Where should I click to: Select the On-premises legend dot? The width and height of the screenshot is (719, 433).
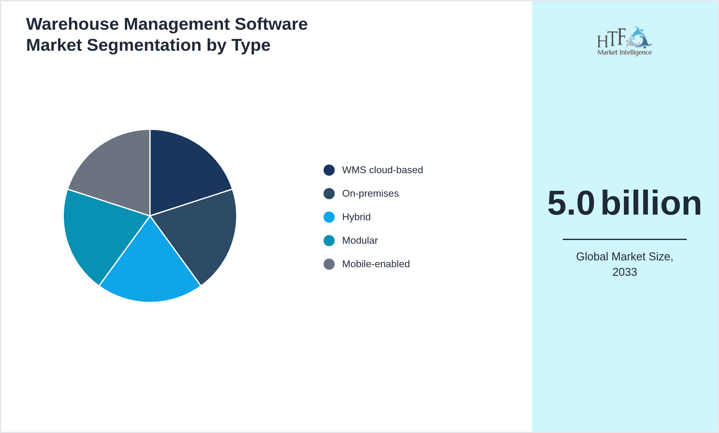329,194
